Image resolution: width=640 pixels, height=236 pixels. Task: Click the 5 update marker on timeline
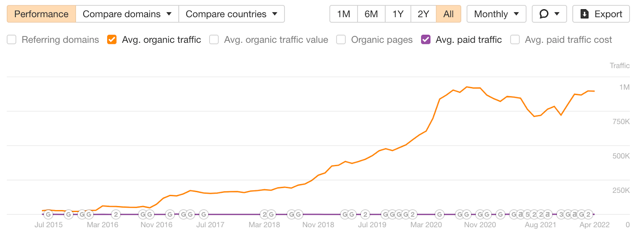[x=527, y=214]
